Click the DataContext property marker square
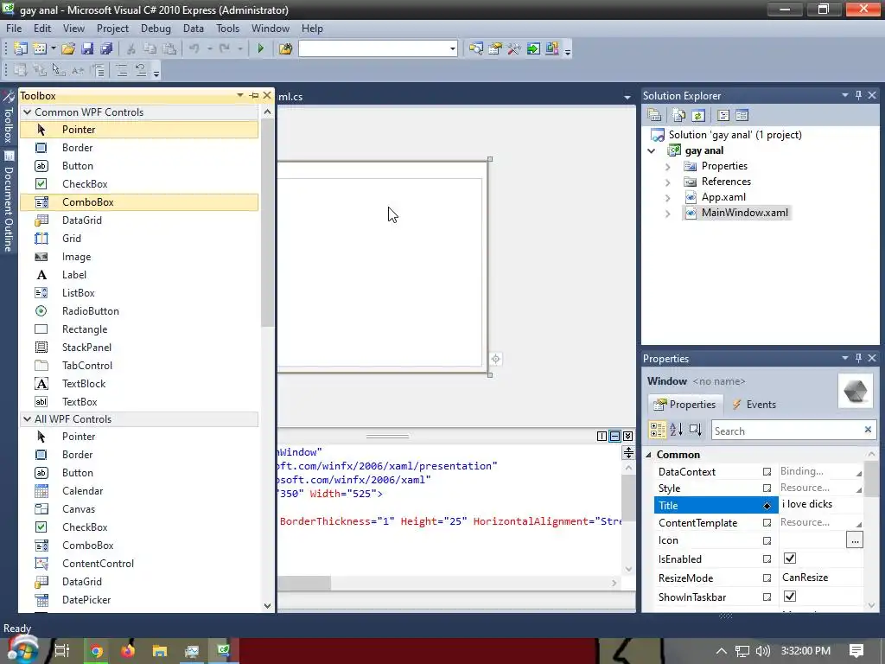The width and height of the screenshot is (885, 664). tap(767, 471)
